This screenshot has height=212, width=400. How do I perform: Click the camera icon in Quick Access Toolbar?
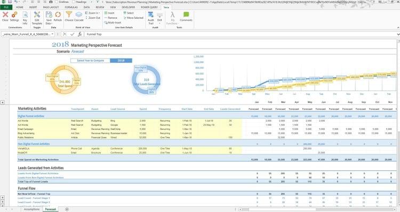[x=51, y=2]
